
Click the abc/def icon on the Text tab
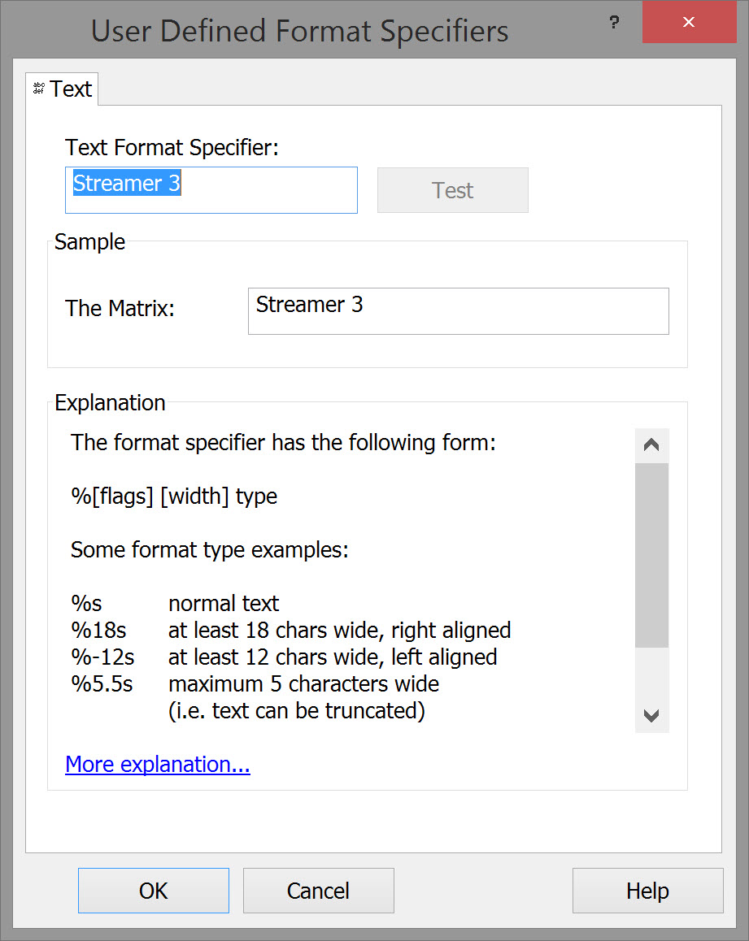tap(38, 89)
